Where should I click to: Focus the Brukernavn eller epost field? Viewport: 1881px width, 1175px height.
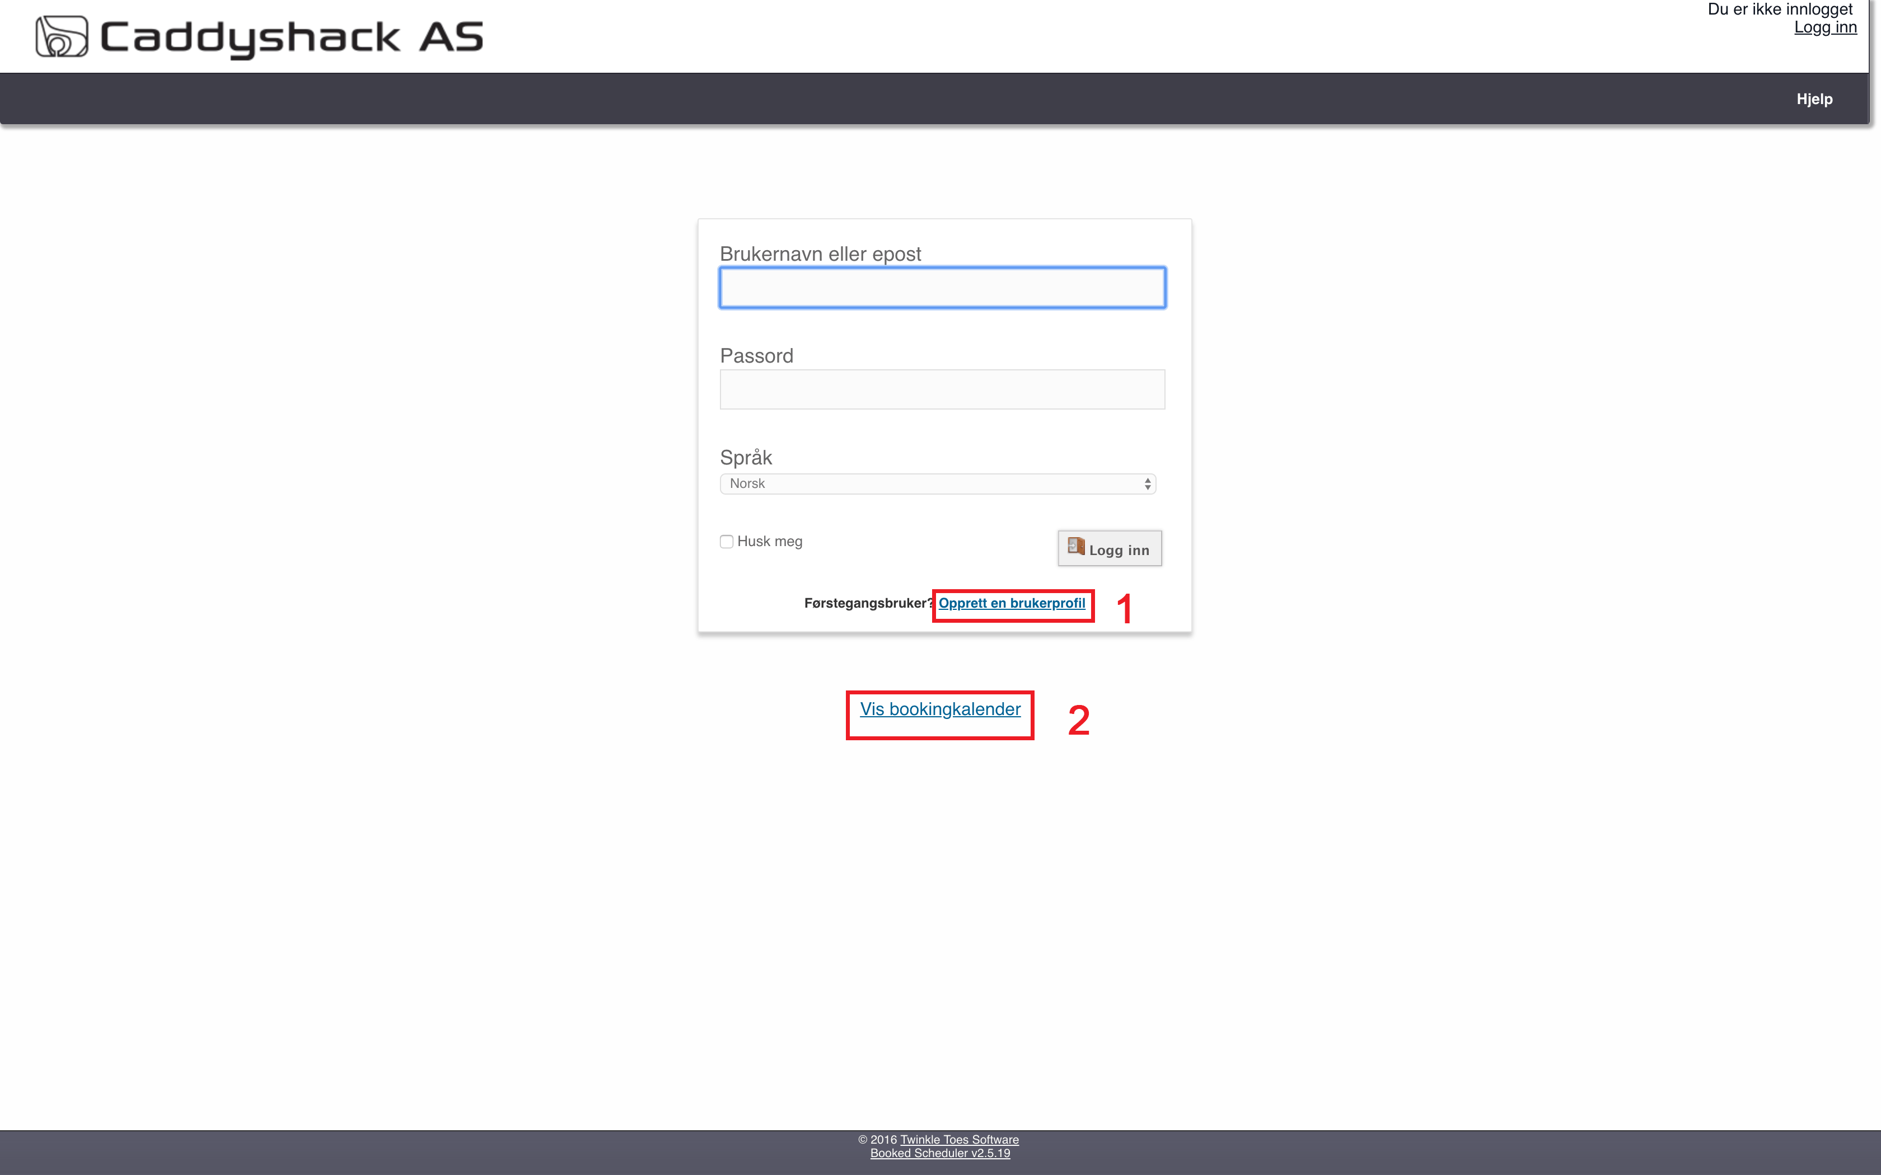(942, 288)
